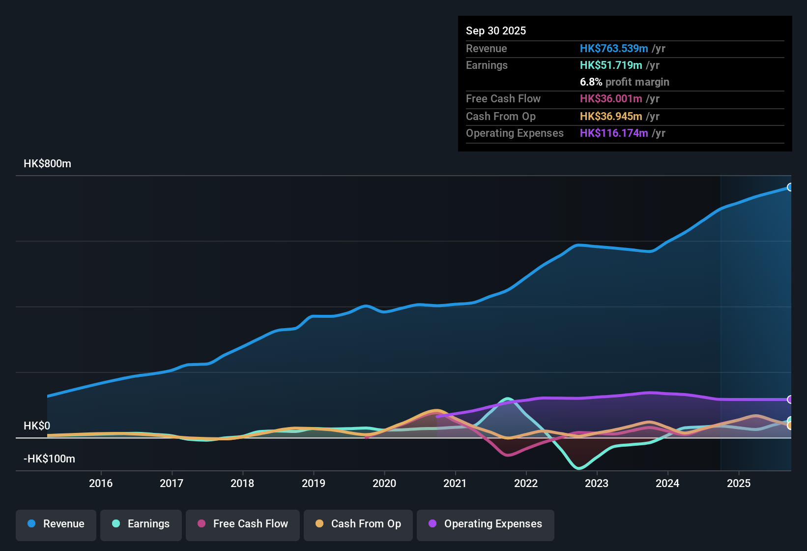Click the HK$763.539m Revenue value link
This screenshot has height=551, width=807.
tap(613, 48)
